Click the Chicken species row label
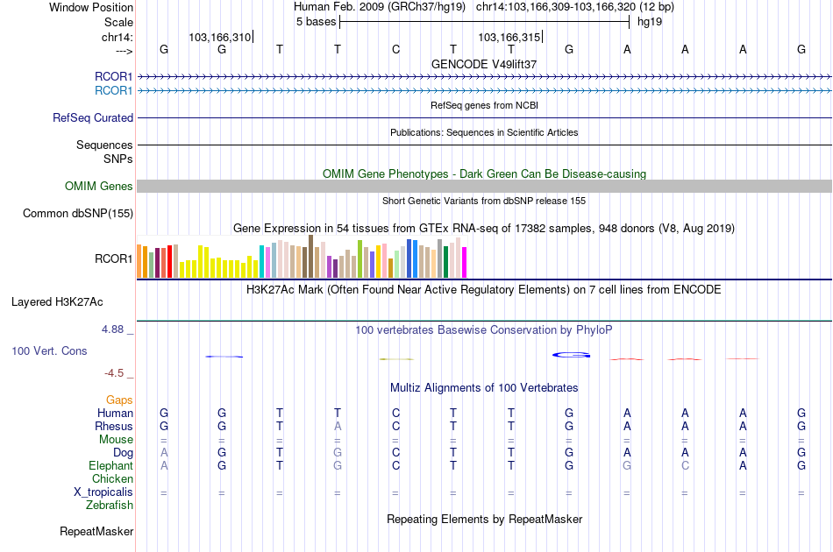Screen dimensions: 833x552 [112, 478]
